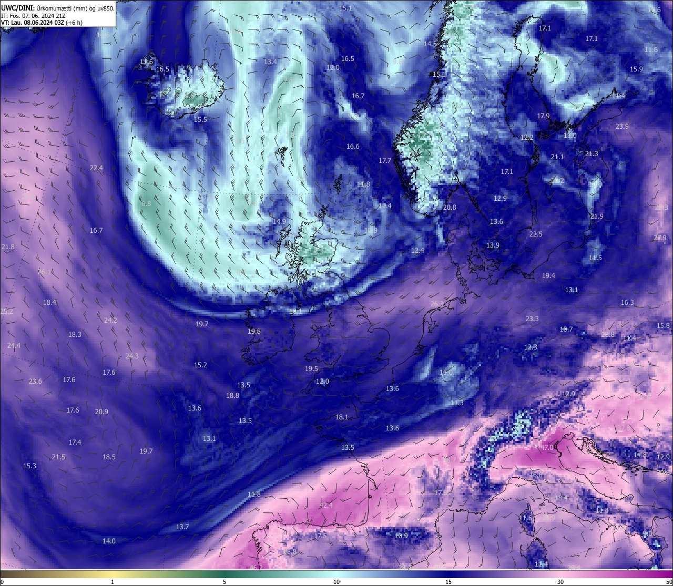673x586 pixels.
Task: Click the 20.8 map value
Action: (450, 208)
